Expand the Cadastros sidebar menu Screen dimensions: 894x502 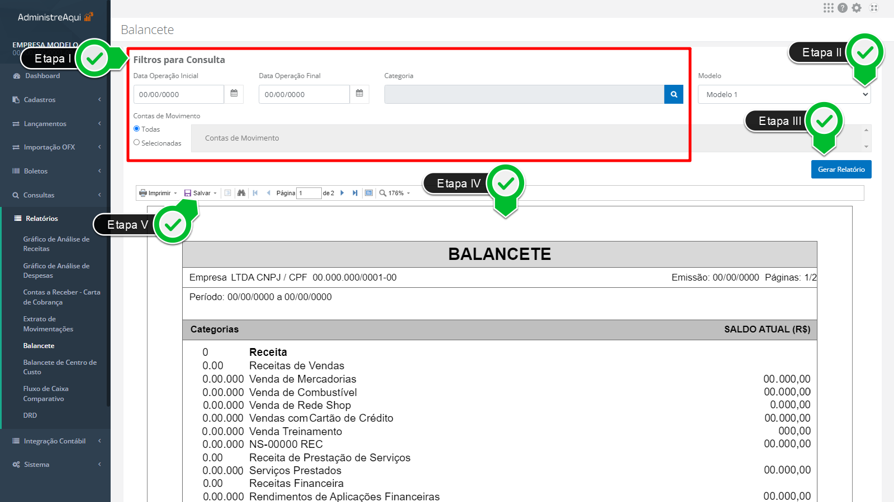point(56,100)
